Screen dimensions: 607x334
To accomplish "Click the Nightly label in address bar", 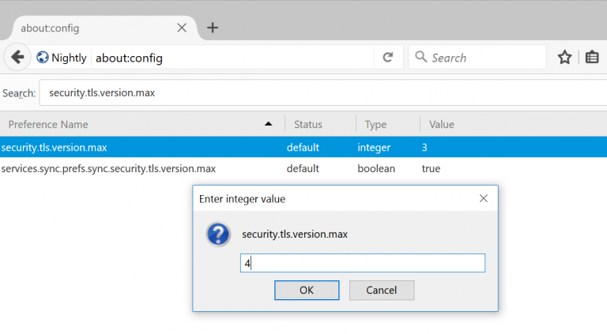I will click(69, 58).
